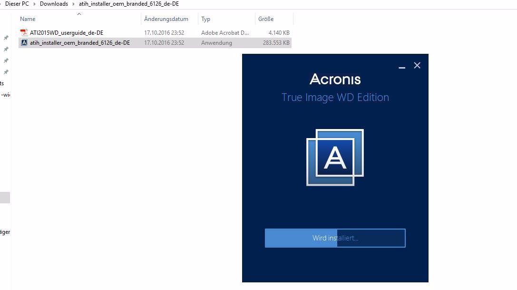
Task: Sort files by the Größe column
Action: [265, 19]
